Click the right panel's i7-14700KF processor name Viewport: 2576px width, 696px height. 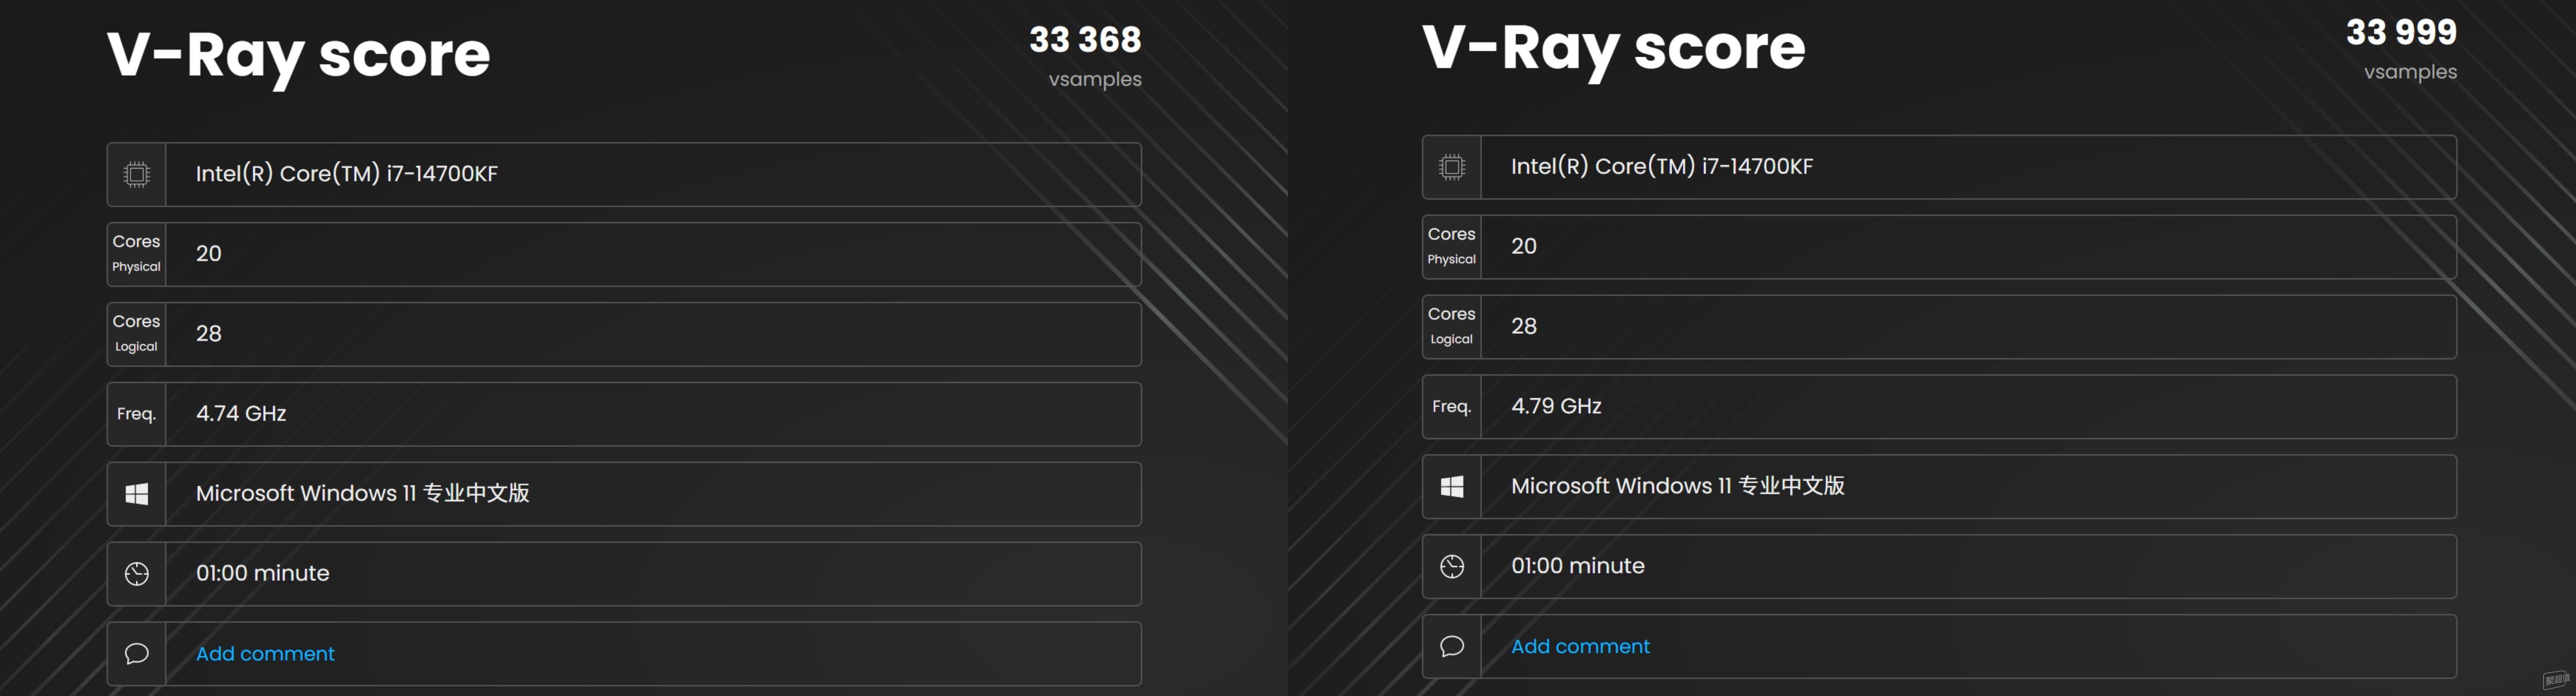click(x=1661, y=167)
